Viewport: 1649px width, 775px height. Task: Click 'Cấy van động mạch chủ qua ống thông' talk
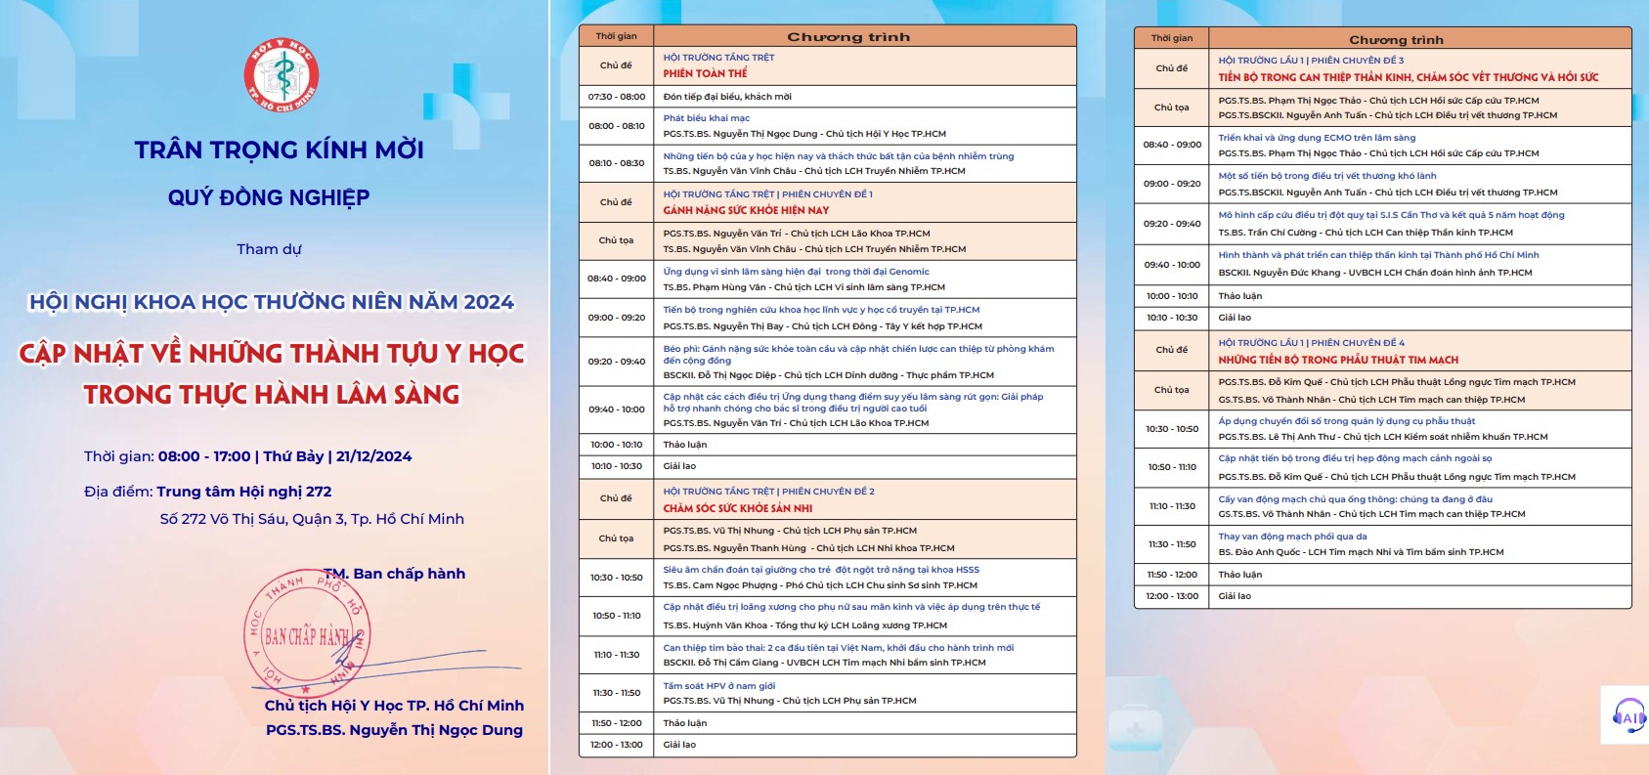[x=1355, y=499]
